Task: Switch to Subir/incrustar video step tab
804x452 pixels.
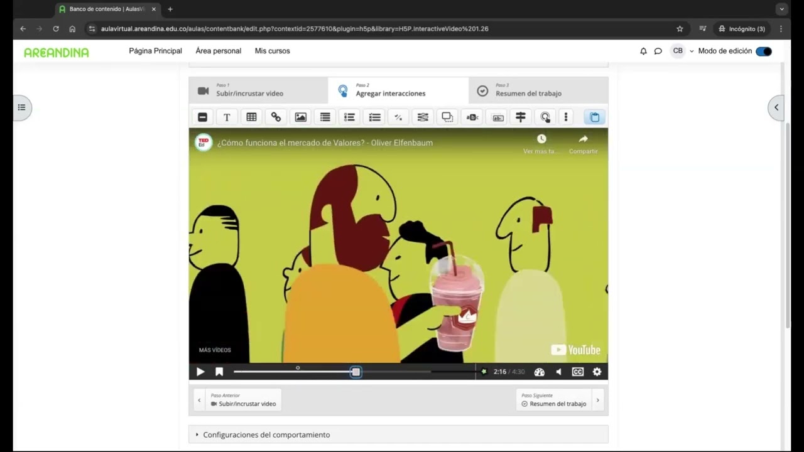Action: 258,90
